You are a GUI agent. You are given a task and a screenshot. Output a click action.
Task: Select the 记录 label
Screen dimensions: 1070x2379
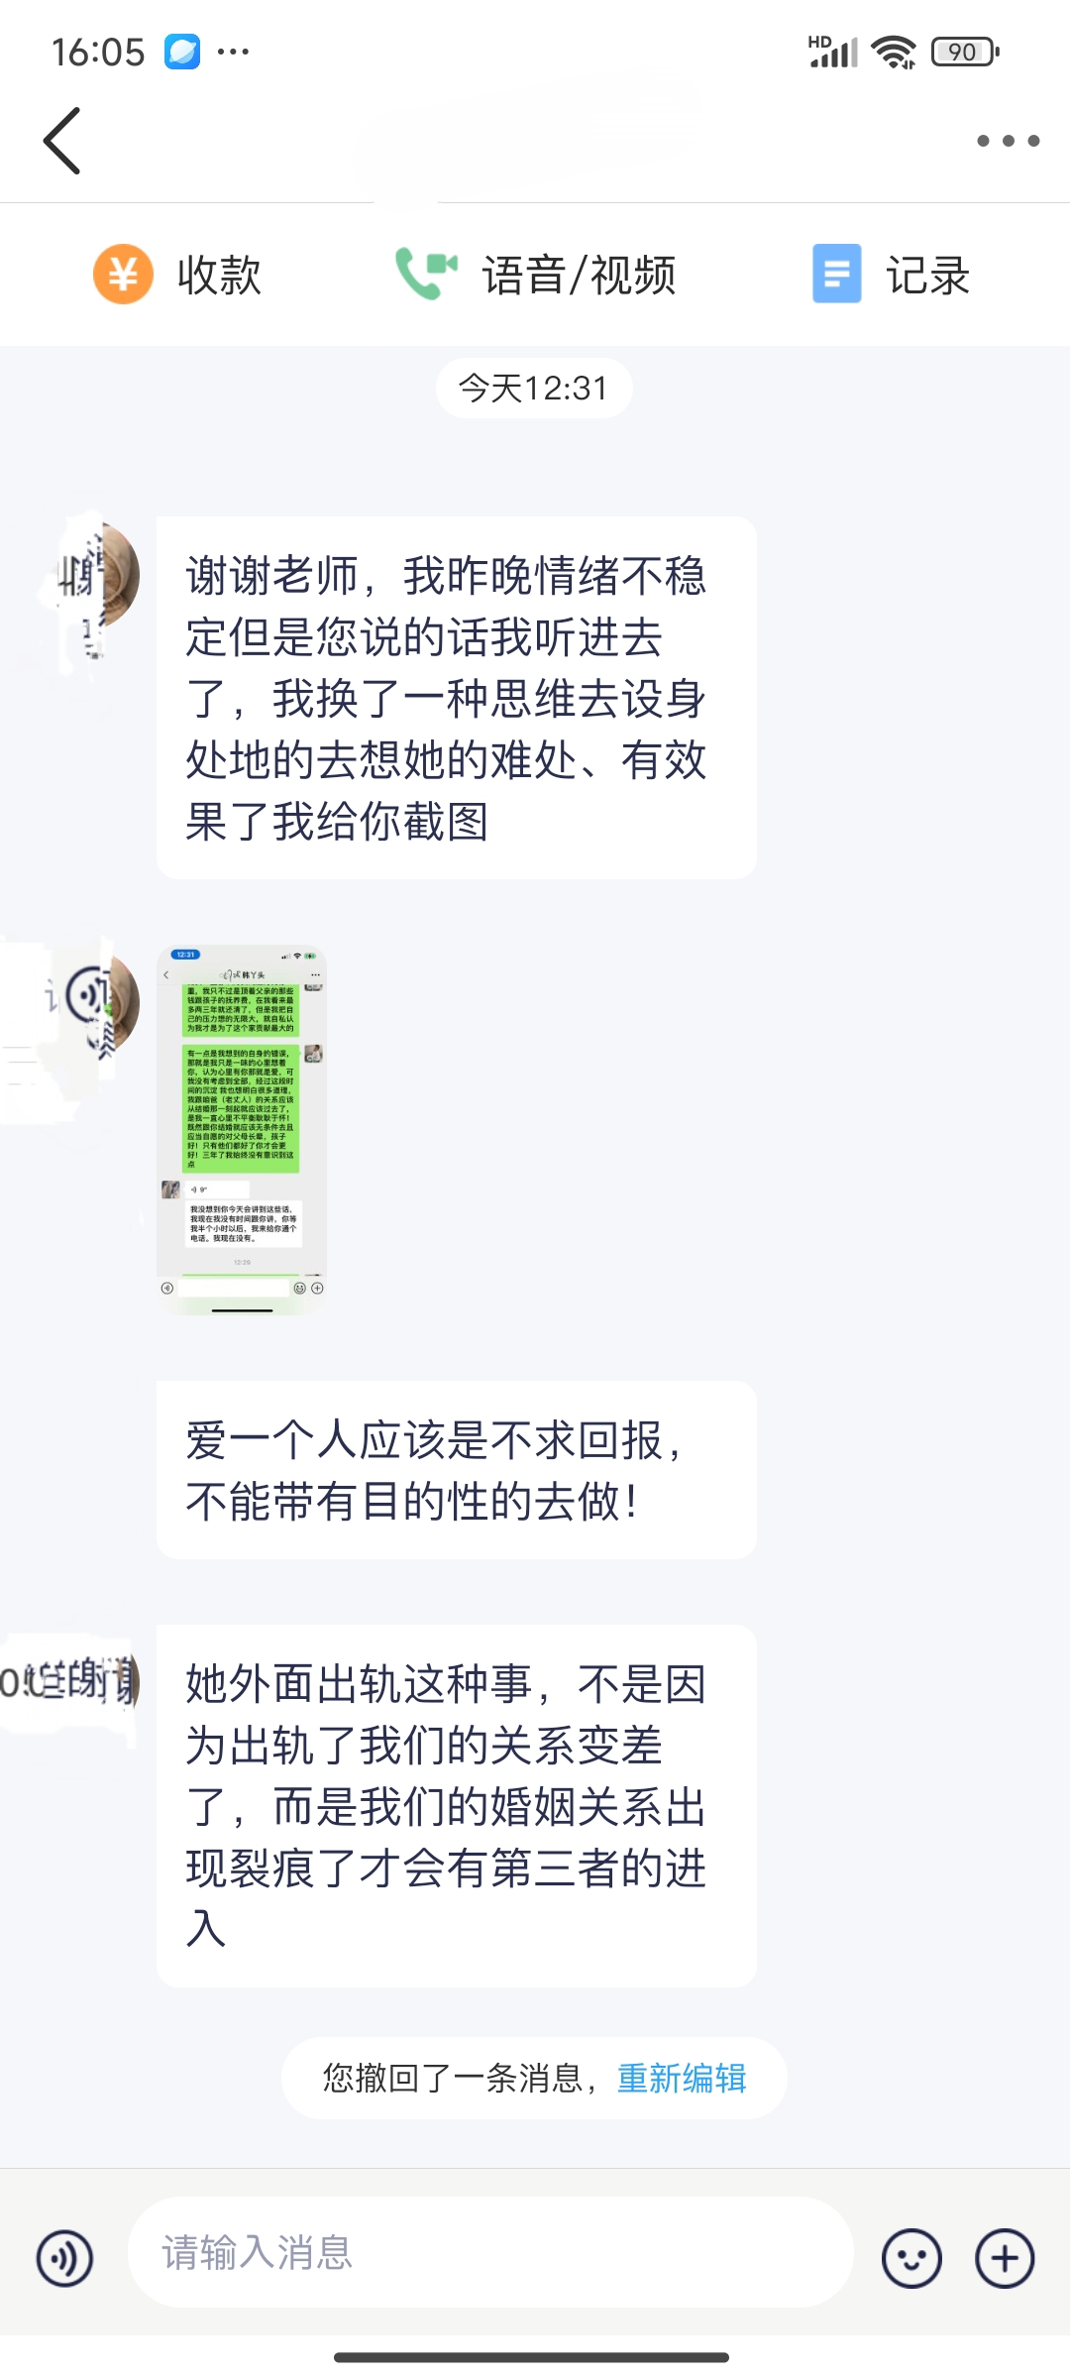(x=927, y=275)
